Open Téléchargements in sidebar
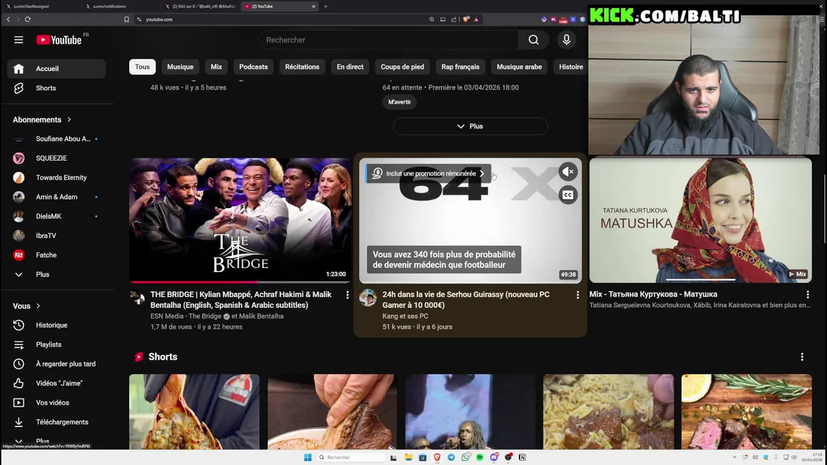Viewport: 827px width, 465px height. pyautogui.click(x=57, y=422)
